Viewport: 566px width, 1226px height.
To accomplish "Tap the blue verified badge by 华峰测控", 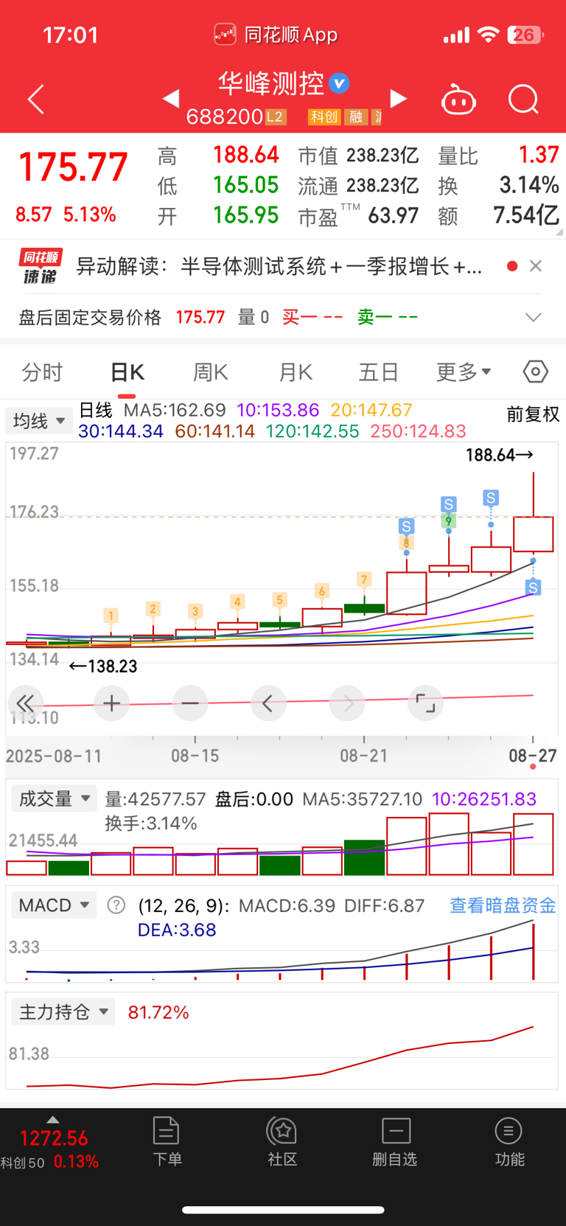I will coord(339,83).
